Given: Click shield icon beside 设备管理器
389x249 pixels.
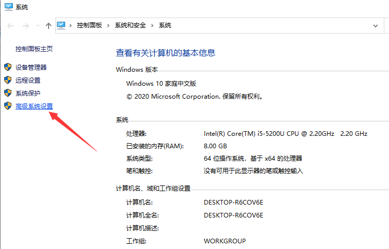Looking at the screenshot, I should tap(8, 67).
